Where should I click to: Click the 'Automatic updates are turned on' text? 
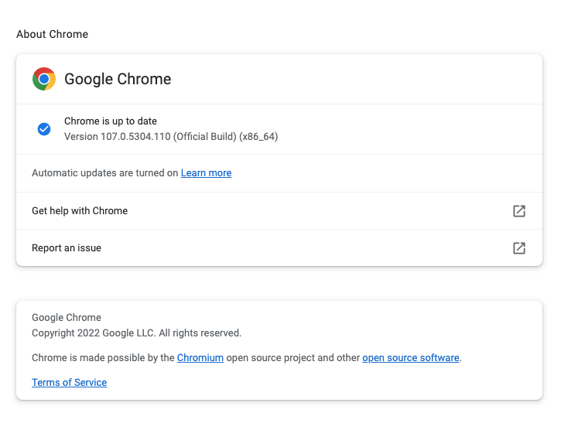[105, 173]
